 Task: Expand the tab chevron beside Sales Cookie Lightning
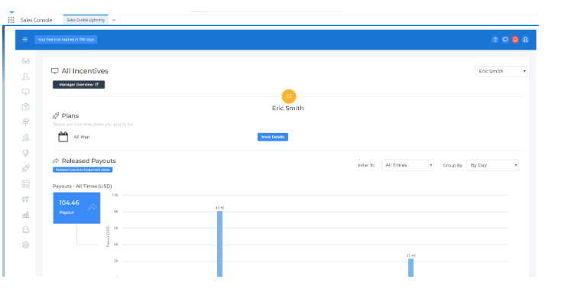point(114,20)
